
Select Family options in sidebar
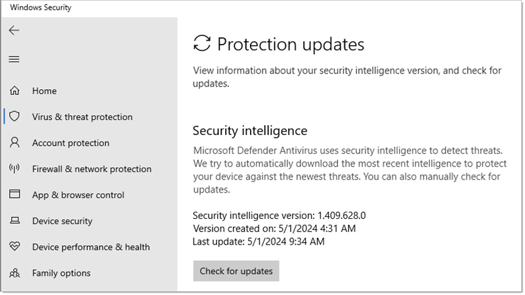(61, 273)
